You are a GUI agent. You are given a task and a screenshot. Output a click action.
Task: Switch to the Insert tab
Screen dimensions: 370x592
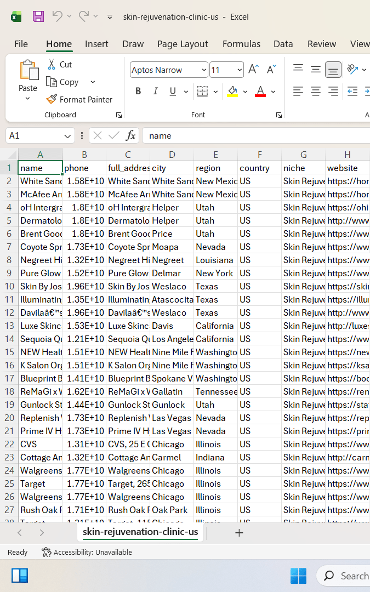[96, 44]
